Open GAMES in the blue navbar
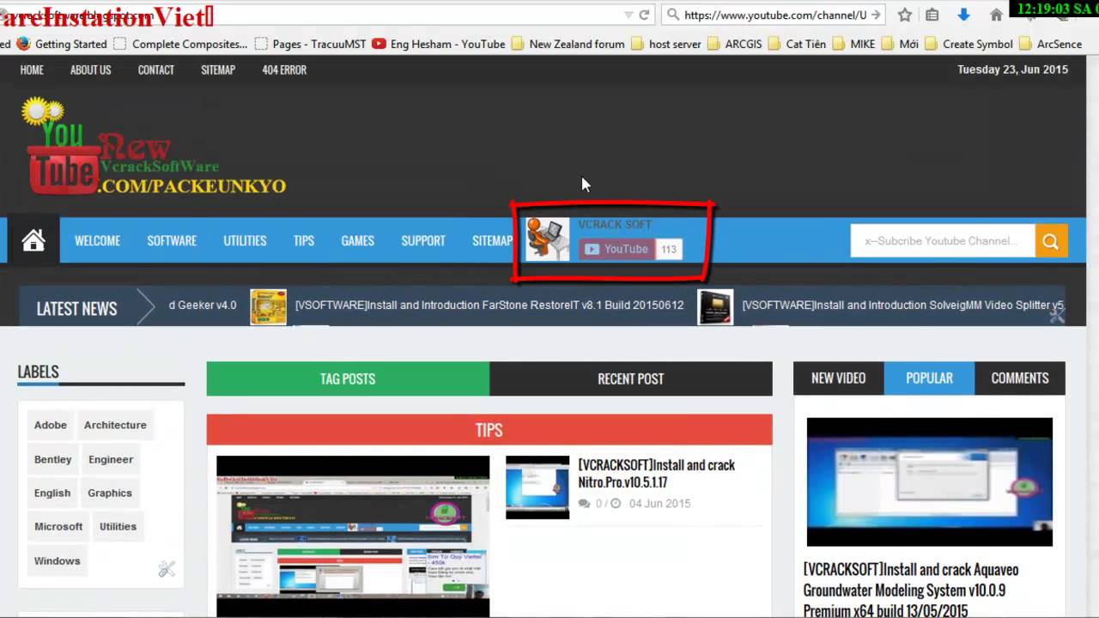 [357, 241]
